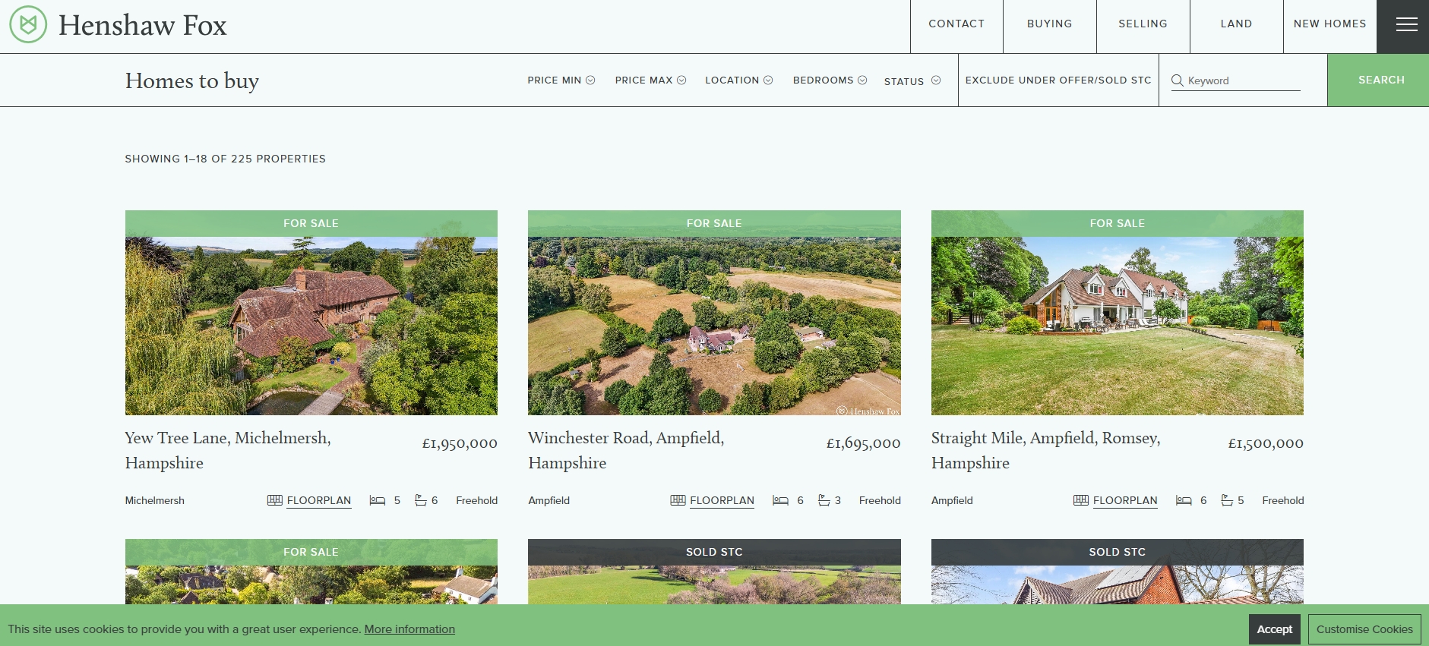Expand the Price Max dropdown
The image size is (1429, 646).
(650, 80)
